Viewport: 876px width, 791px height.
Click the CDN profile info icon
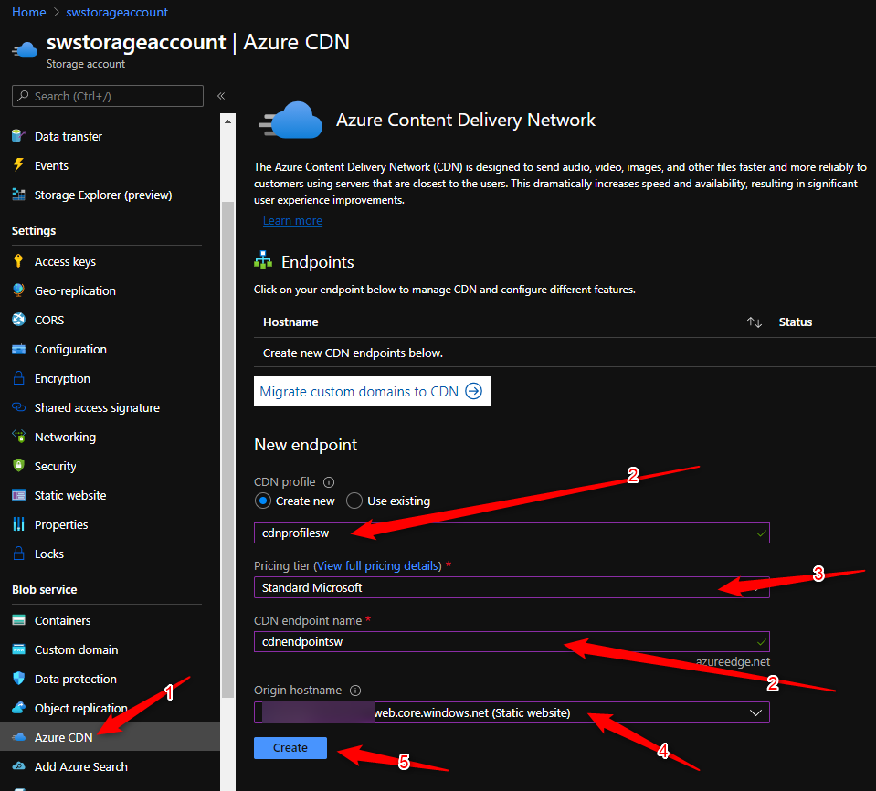click(x=329, y=482)
